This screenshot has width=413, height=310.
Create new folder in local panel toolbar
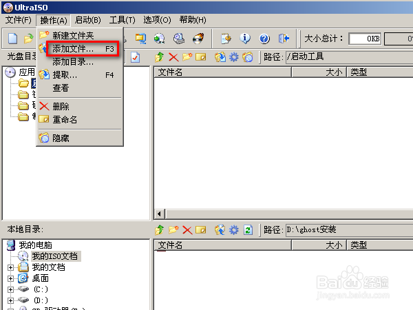173,230
